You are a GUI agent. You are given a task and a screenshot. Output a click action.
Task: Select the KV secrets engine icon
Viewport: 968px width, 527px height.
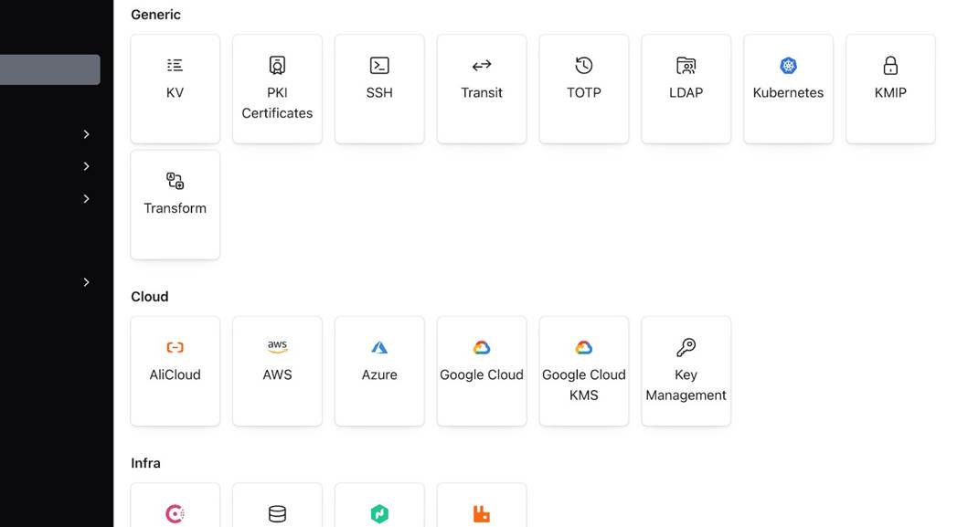(x=175, y=66)
